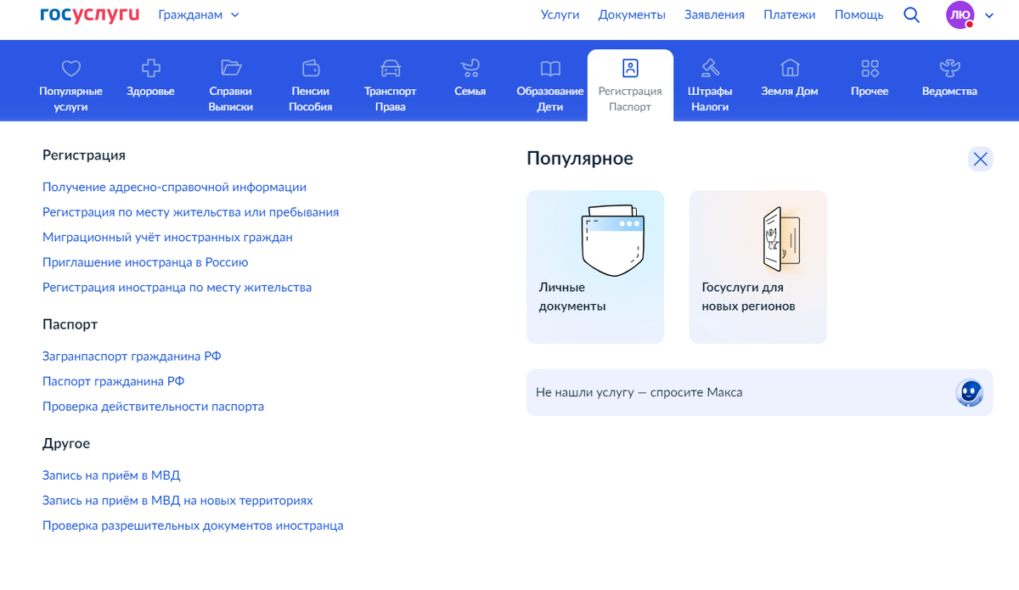1019x590 pixels.
Task: Open the Заявления menu item
Action: (x=714, y=14)
